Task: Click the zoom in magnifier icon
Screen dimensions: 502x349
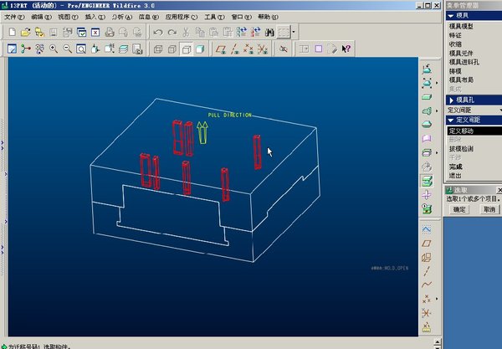Action: (x=54, y=49)
